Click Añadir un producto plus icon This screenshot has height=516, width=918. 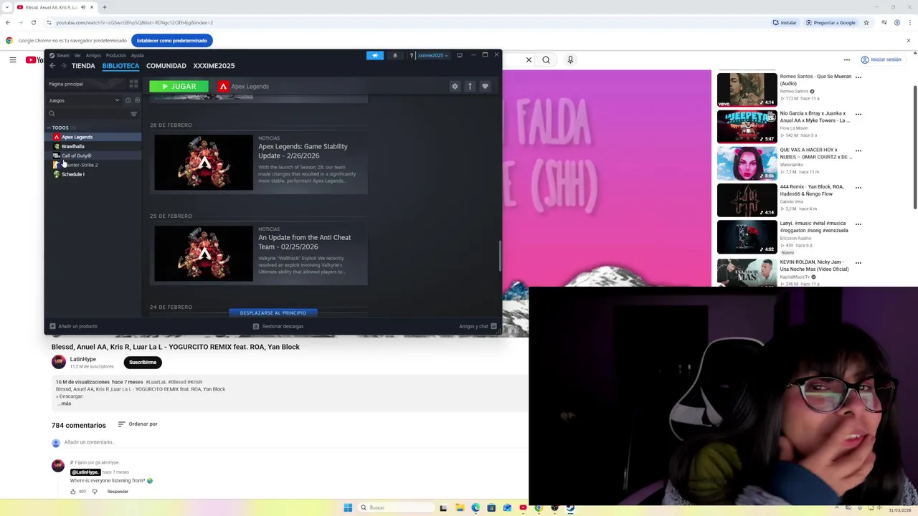click(52, 326)
